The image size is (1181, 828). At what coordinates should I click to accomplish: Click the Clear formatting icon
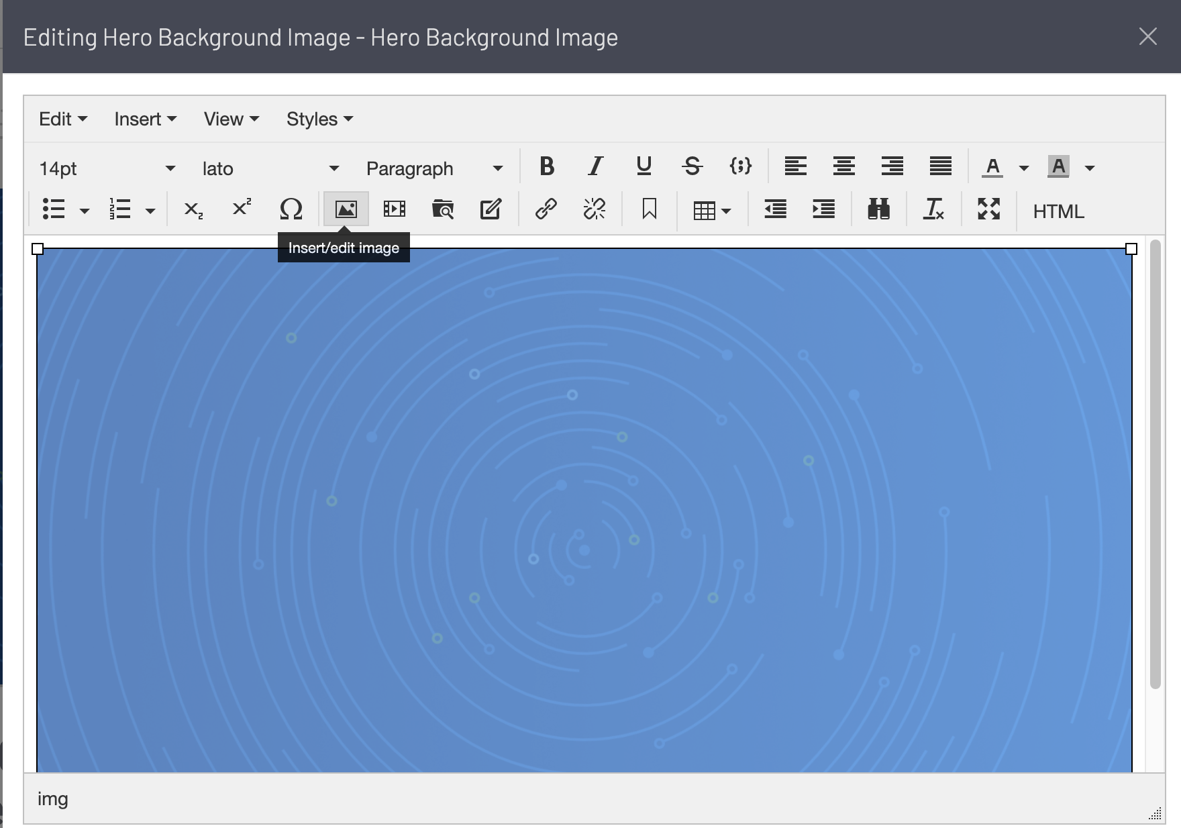933,210
